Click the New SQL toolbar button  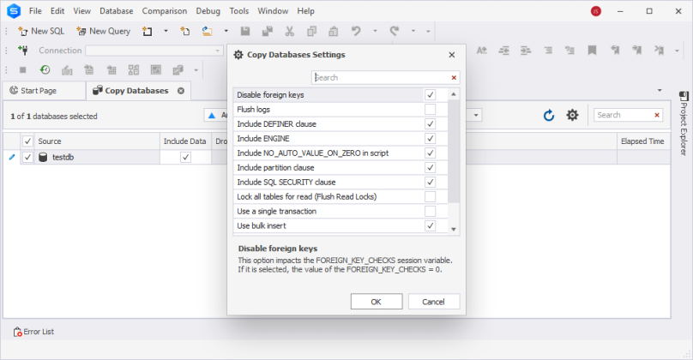(41, 31)
